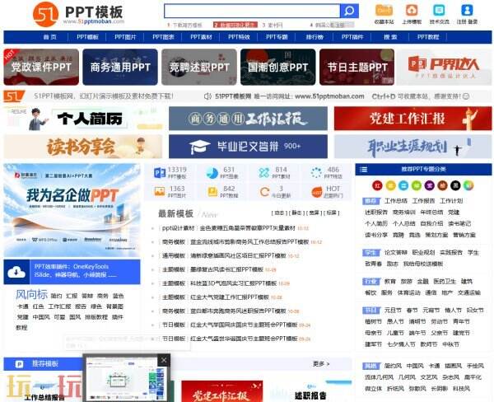Image resolution: width=494 pixels, height=402 pixels.
Task: Open 首页 in the navigation bar
Action: click(x=49, y=37)
